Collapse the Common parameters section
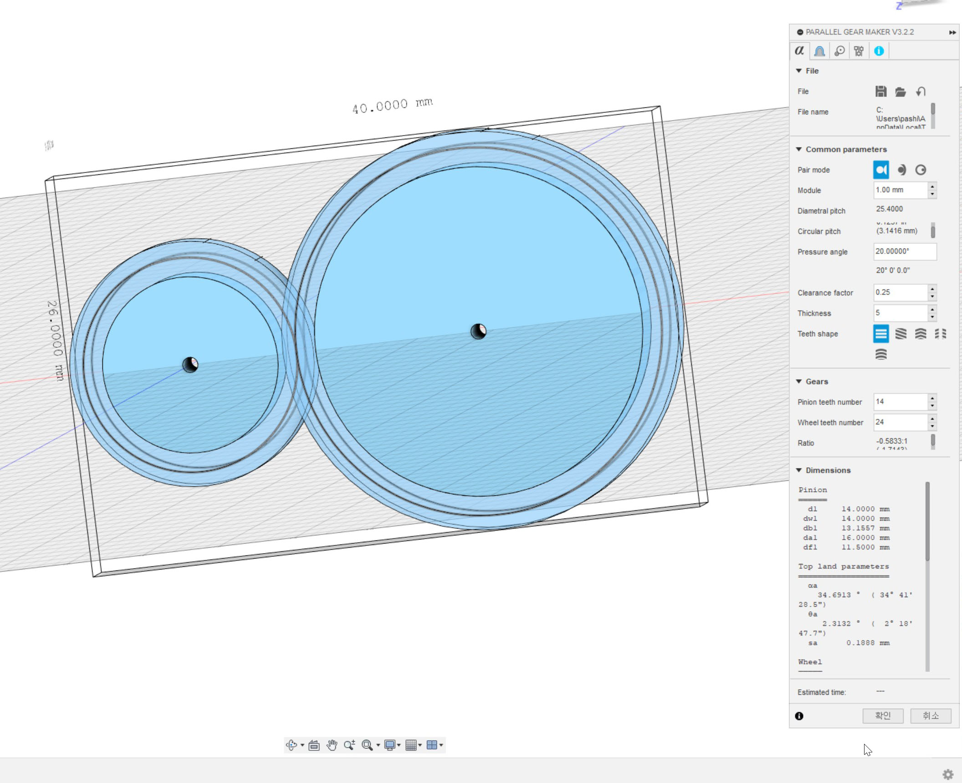962x783 pixels. tap(799, 149)
